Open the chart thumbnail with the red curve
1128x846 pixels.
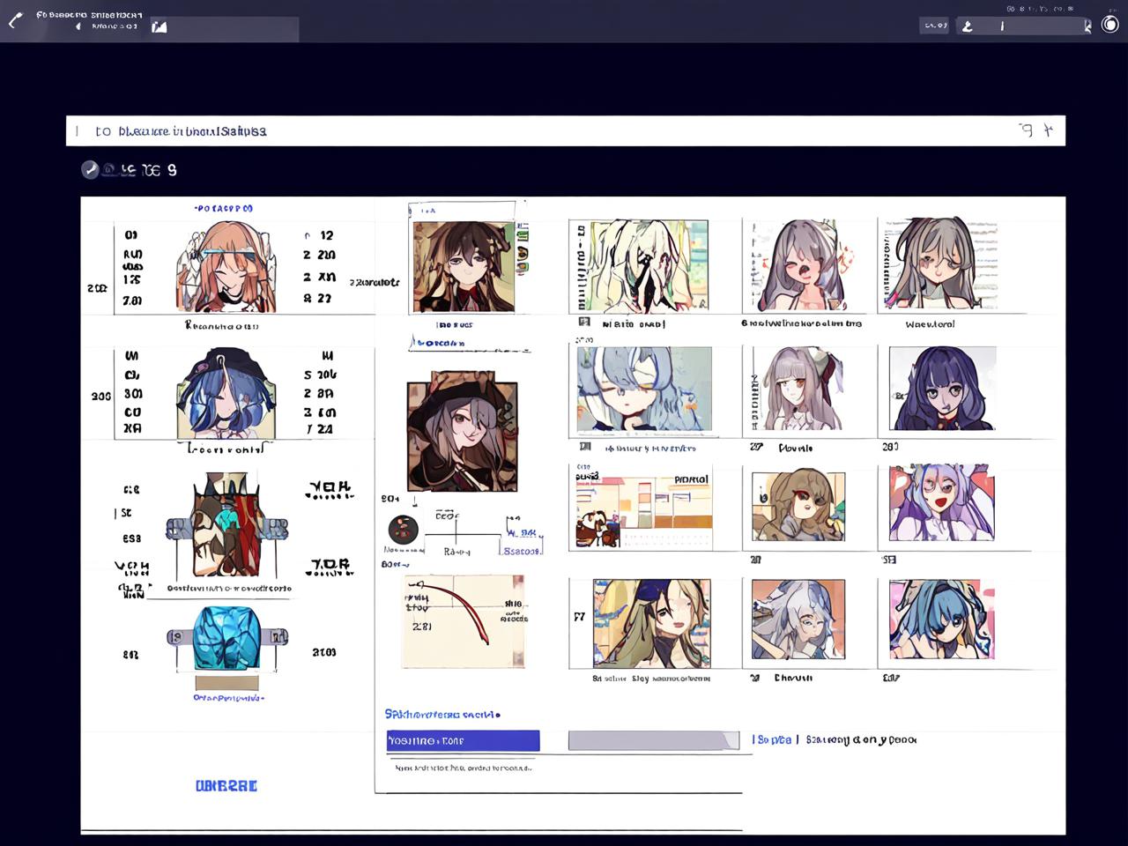click(x=464, y=621)
